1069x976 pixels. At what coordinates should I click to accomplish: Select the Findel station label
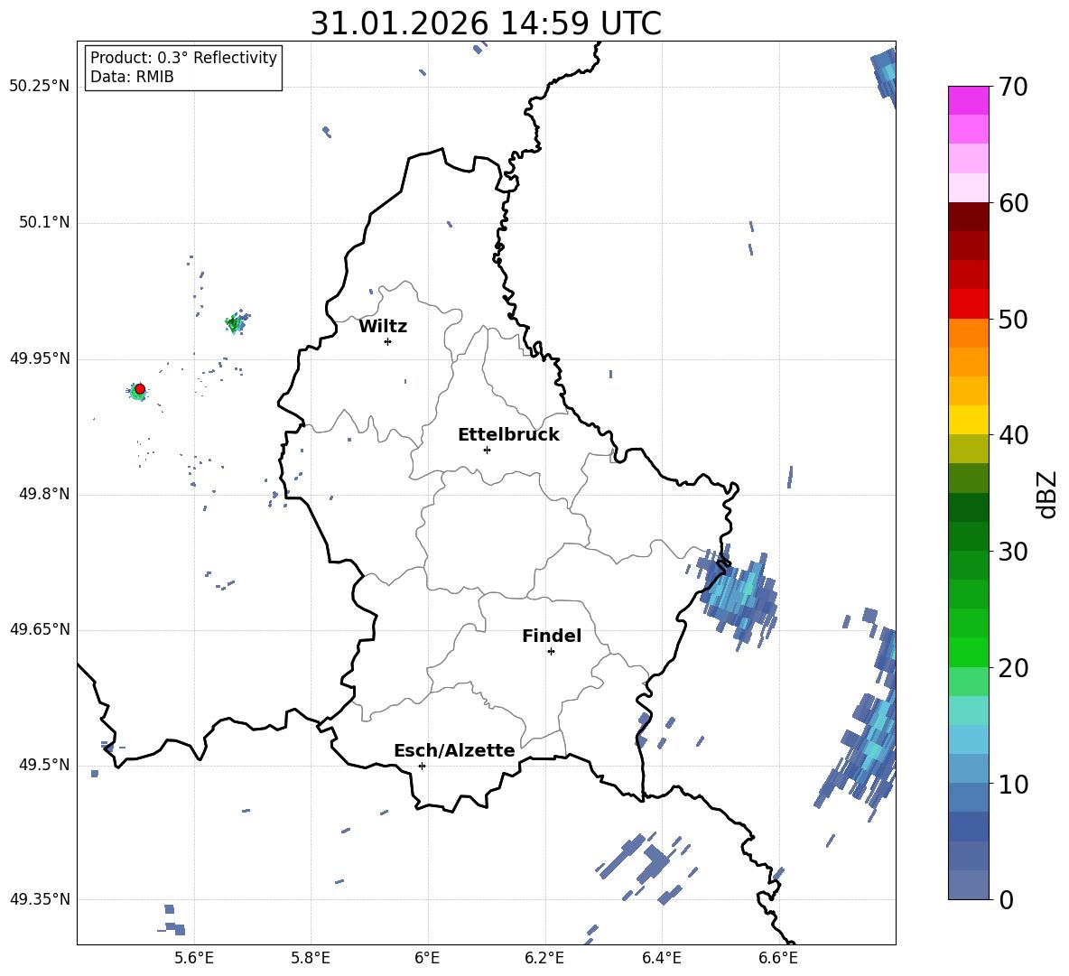click(x=552, y=637)
